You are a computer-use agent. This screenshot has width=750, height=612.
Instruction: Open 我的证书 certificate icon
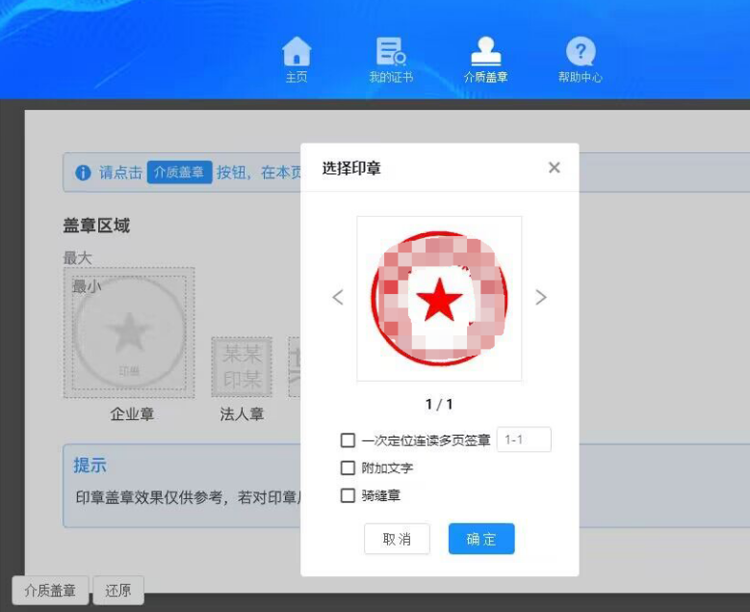[x=390, y=53]
